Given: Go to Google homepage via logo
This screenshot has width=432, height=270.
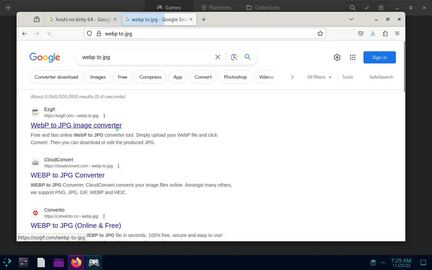Looking at the screenshot, I should tap(45, 58).
